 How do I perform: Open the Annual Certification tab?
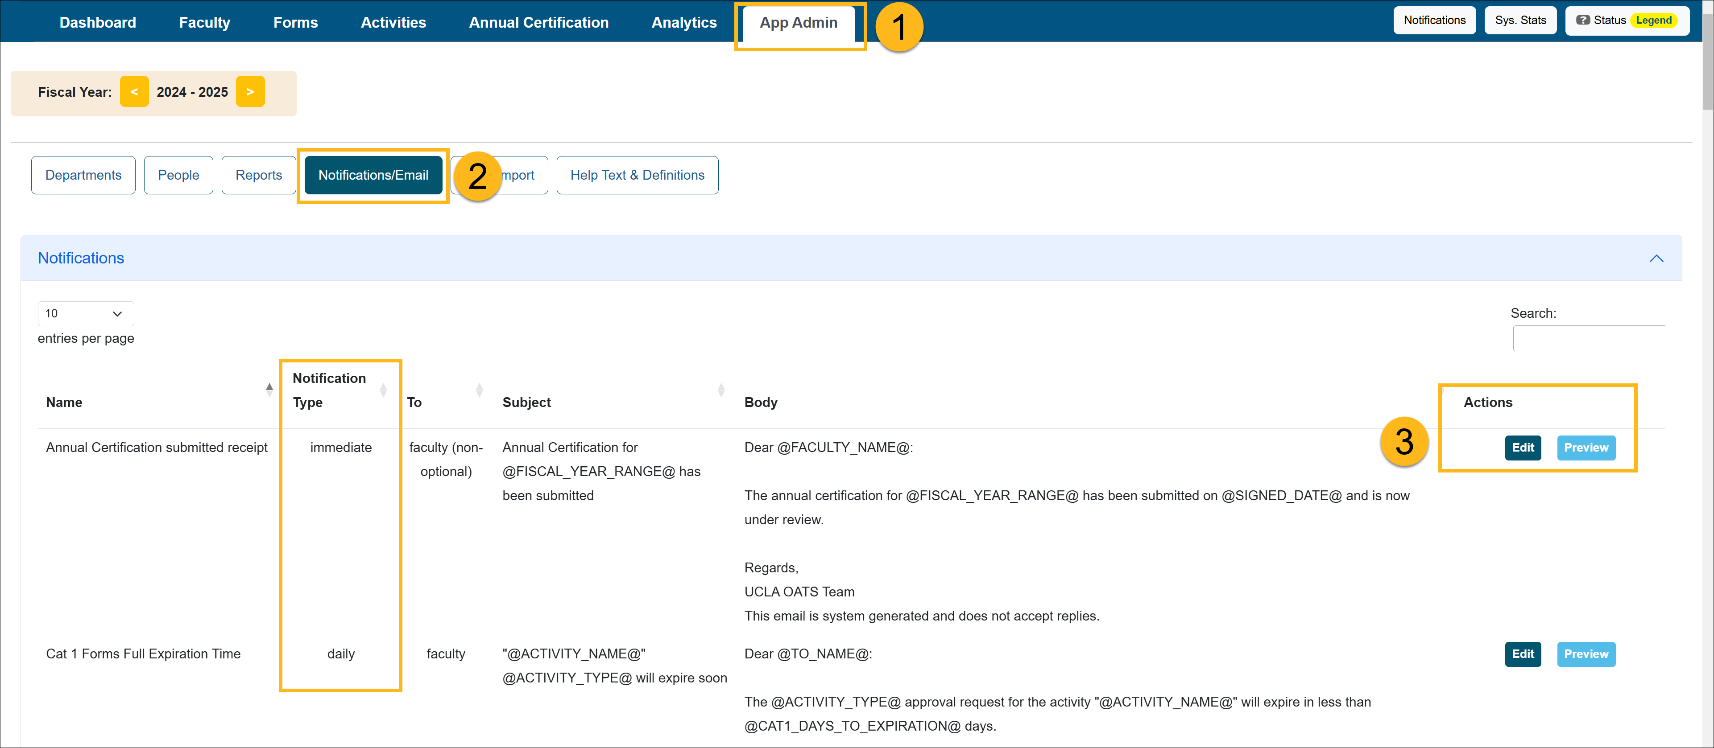tap(538, 23)
